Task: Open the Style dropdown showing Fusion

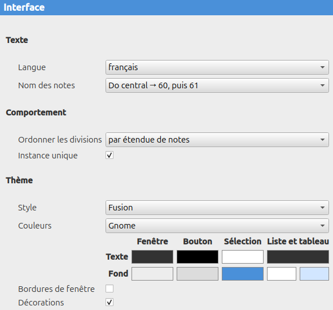Action: (217, 208)
